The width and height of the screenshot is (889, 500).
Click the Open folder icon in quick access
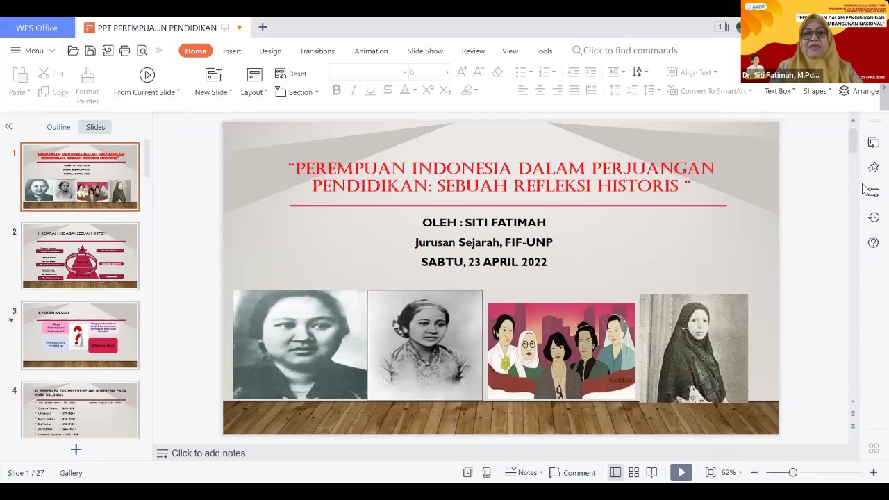(73, 51)
